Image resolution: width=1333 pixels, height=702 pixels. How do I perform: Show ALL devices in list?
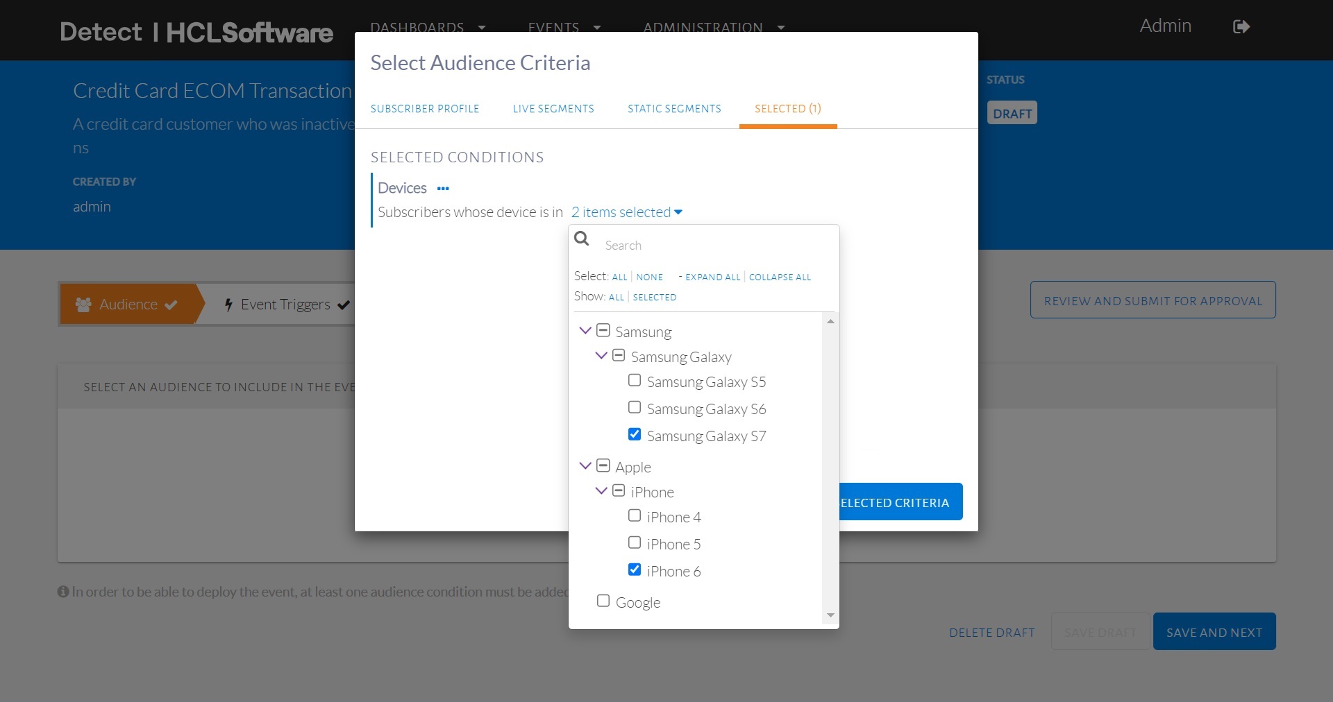617,298
